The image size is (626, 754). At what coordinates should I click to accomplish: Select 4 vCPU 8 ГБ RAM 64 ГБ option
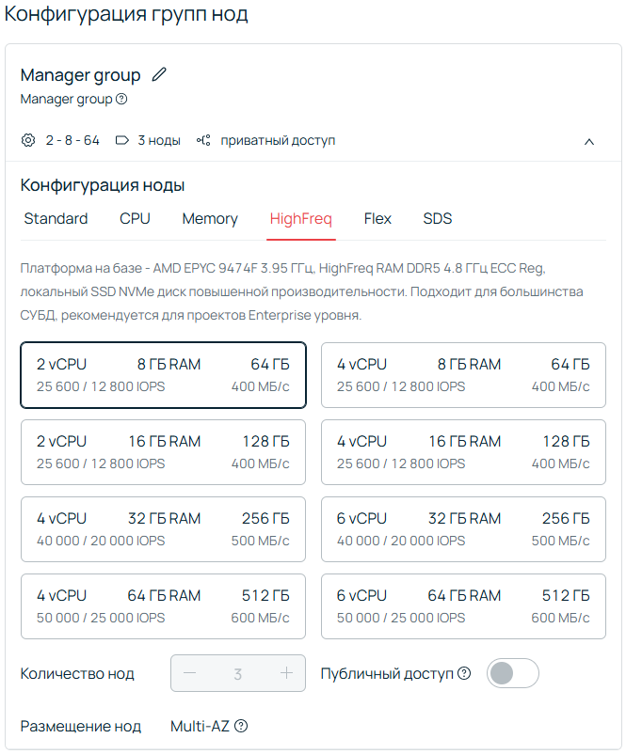[463, 375]
